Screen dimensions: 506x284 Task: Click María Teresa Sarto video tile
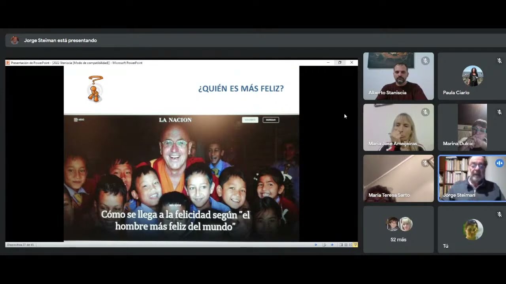point(398,178)
